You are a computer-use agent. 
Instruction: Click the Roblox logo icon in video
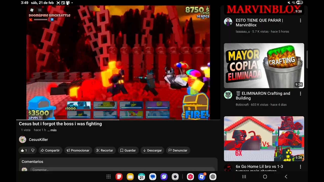coord(32,10)
